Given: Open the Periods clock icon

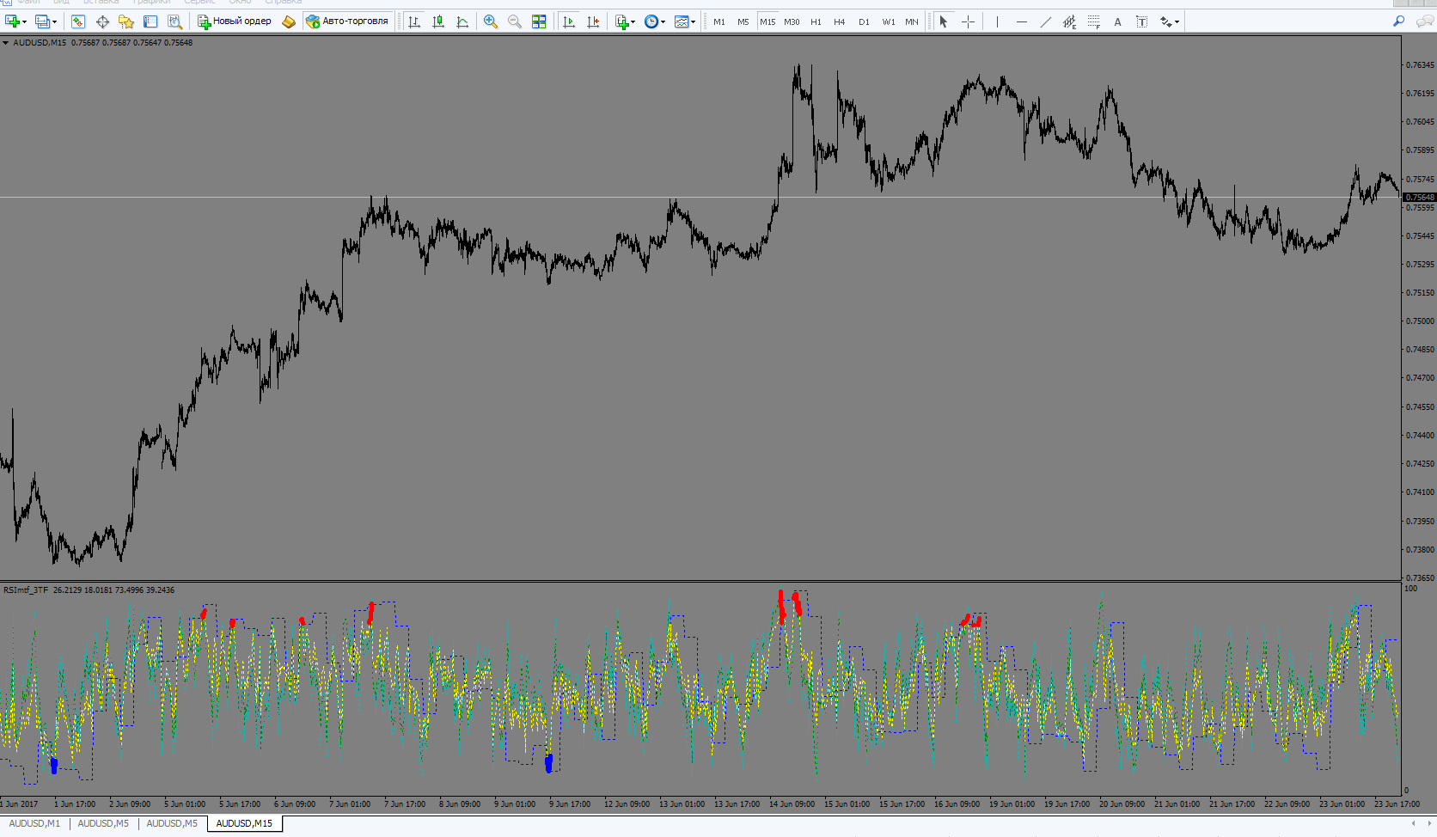Looking at the screenshot, I should tap(651, 21).
